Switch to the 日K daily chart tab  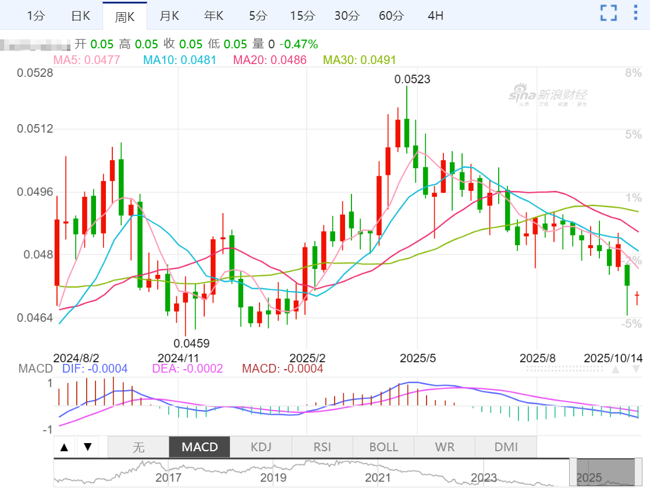[x=80, y=16]
